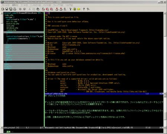Click the scroll-down arrow of project pane
The width and height of the screenshot is (167, 134).
point(2,127)
